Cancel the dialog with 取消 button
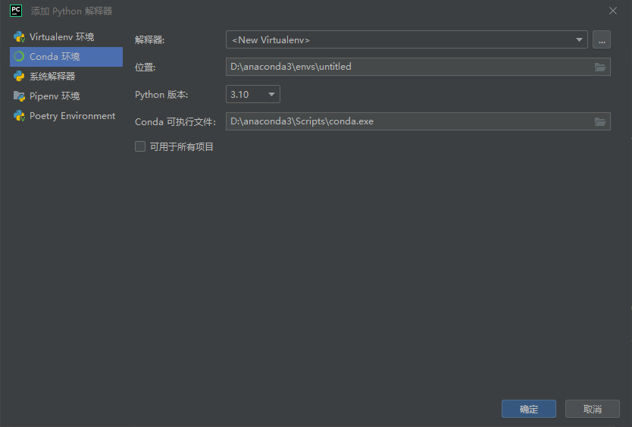 593,410
